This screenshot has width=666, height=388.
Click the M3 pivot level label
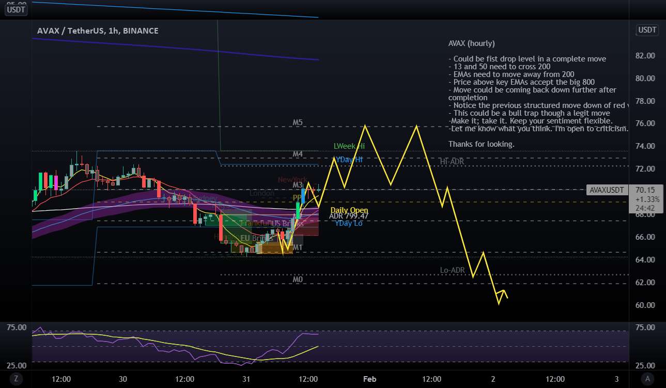[297, 185]
